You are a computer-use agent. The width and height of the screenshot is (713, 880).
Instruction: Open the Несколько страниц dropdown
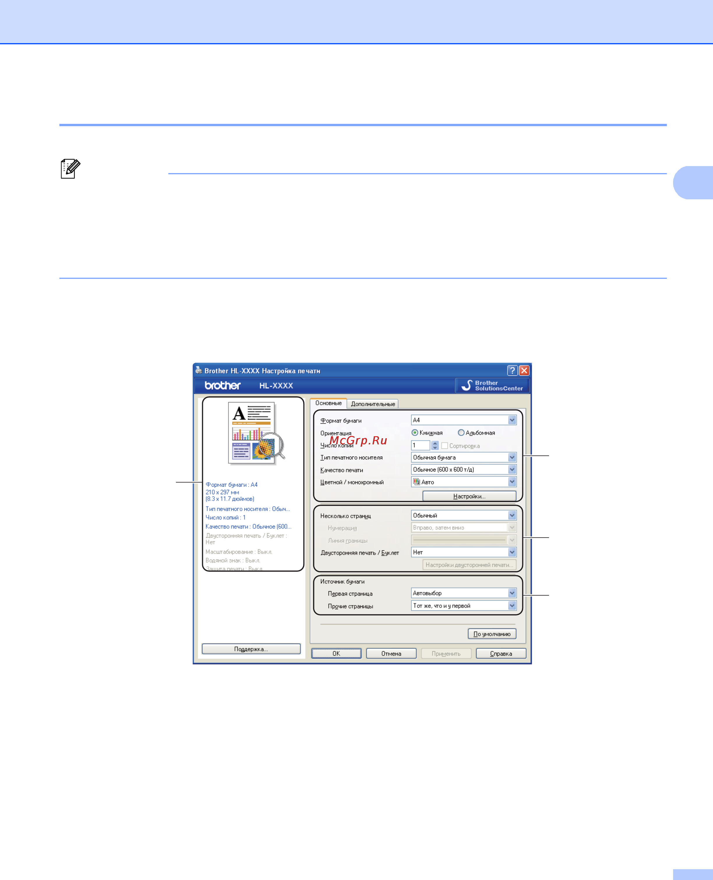(x=464, y=515)
